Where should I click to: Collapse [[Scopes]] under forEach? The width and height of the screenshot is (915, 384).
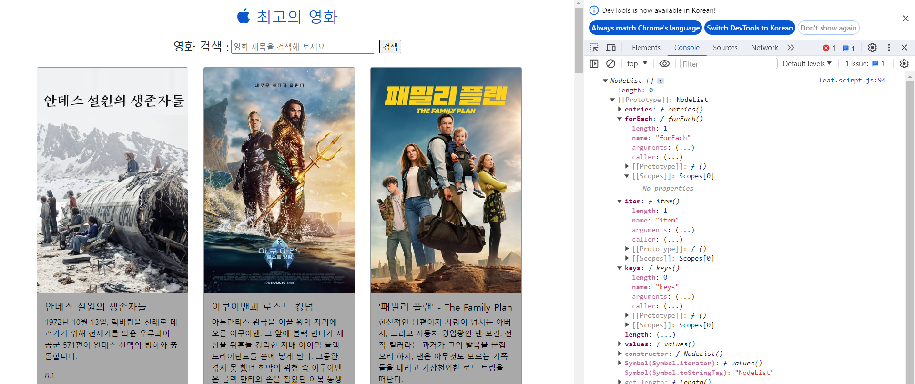coord(627,176)
